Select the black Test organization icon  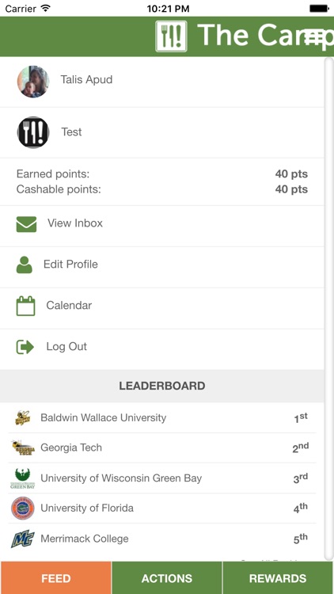click(33, 132)
